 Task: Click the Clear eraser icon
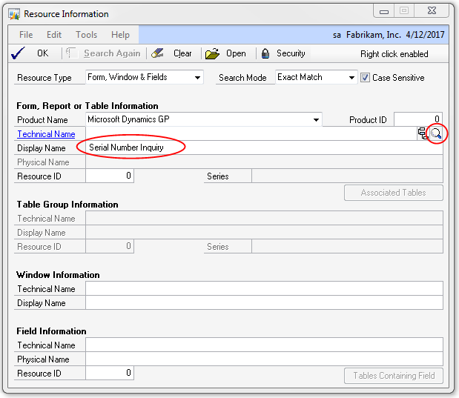(x=157, y=53)
